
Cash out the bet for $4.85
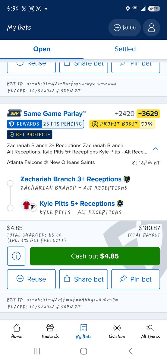[95, 256]
